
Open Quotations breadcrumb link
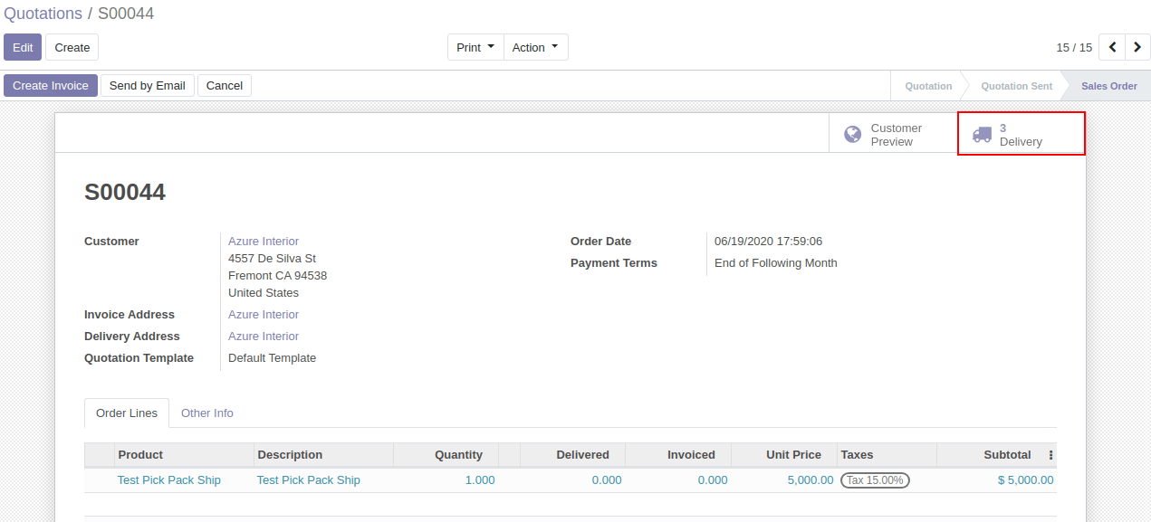pyautogui.click(x=43, y=14)
